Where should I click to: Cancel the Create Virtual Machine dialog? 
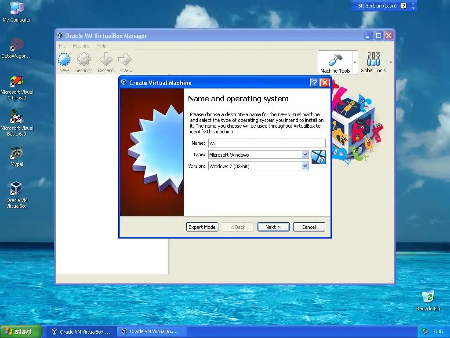[309, 227]
